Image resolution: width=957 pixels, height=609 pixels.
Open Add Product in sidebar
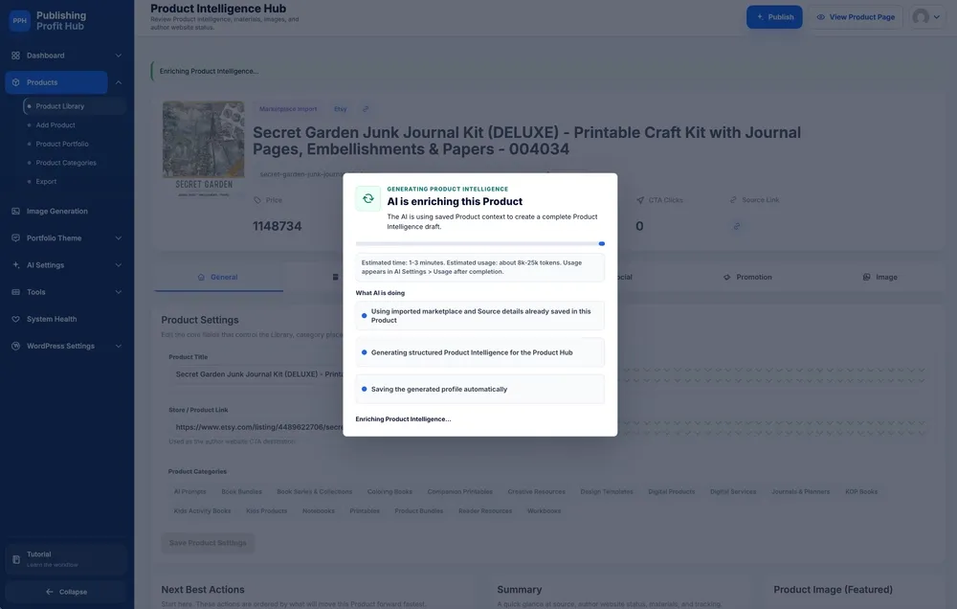tap(56, 125)
